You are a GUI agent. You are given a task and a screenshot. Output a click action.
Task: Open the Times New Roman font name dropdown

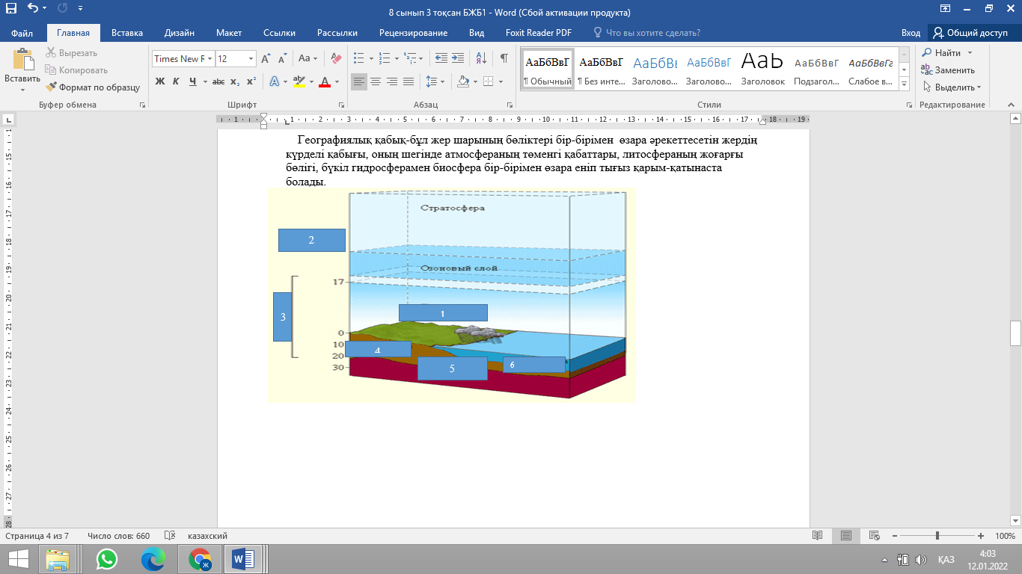pos(210,58)
